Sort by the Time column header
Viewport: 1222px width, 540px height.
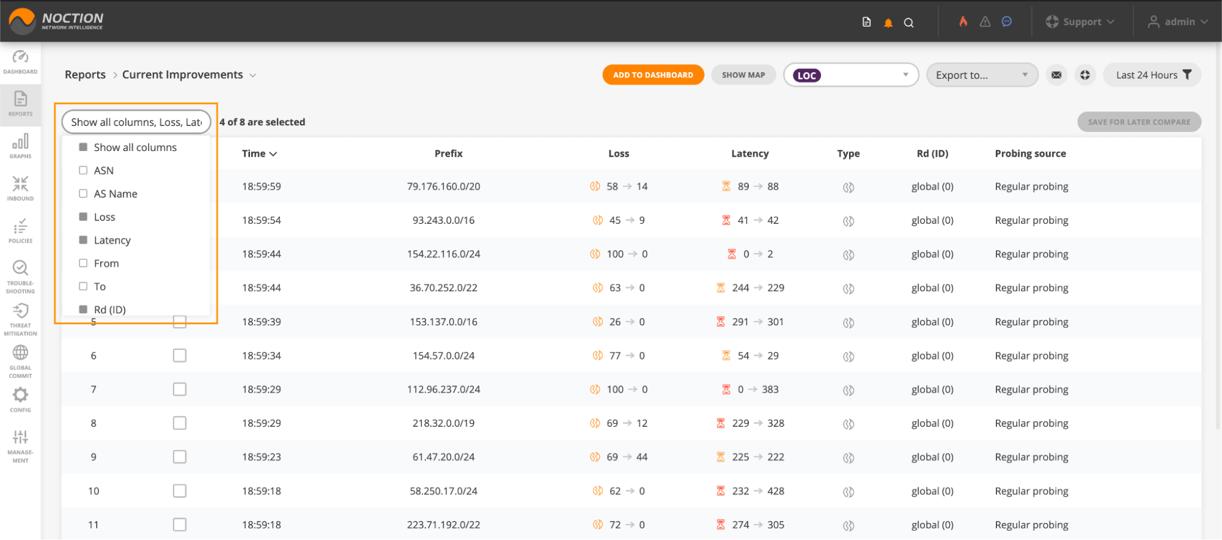[x=259, y=153]
